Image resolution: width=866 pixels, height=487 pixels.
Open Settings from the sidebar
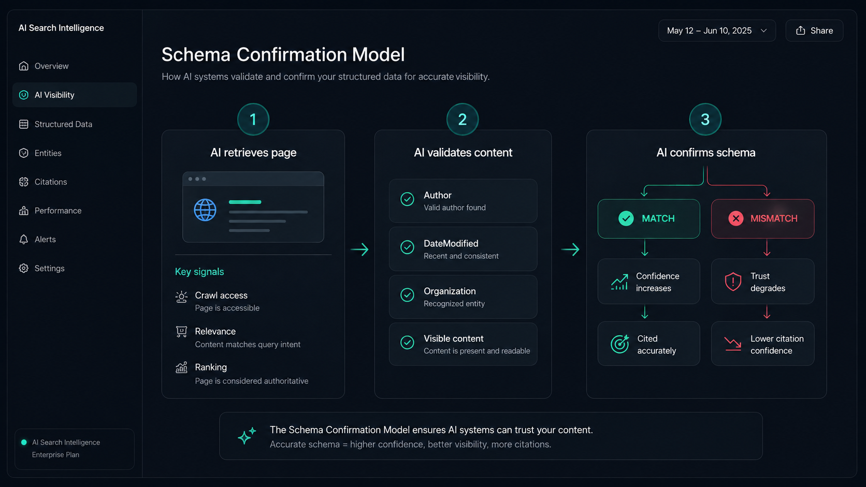pos(75,268)
